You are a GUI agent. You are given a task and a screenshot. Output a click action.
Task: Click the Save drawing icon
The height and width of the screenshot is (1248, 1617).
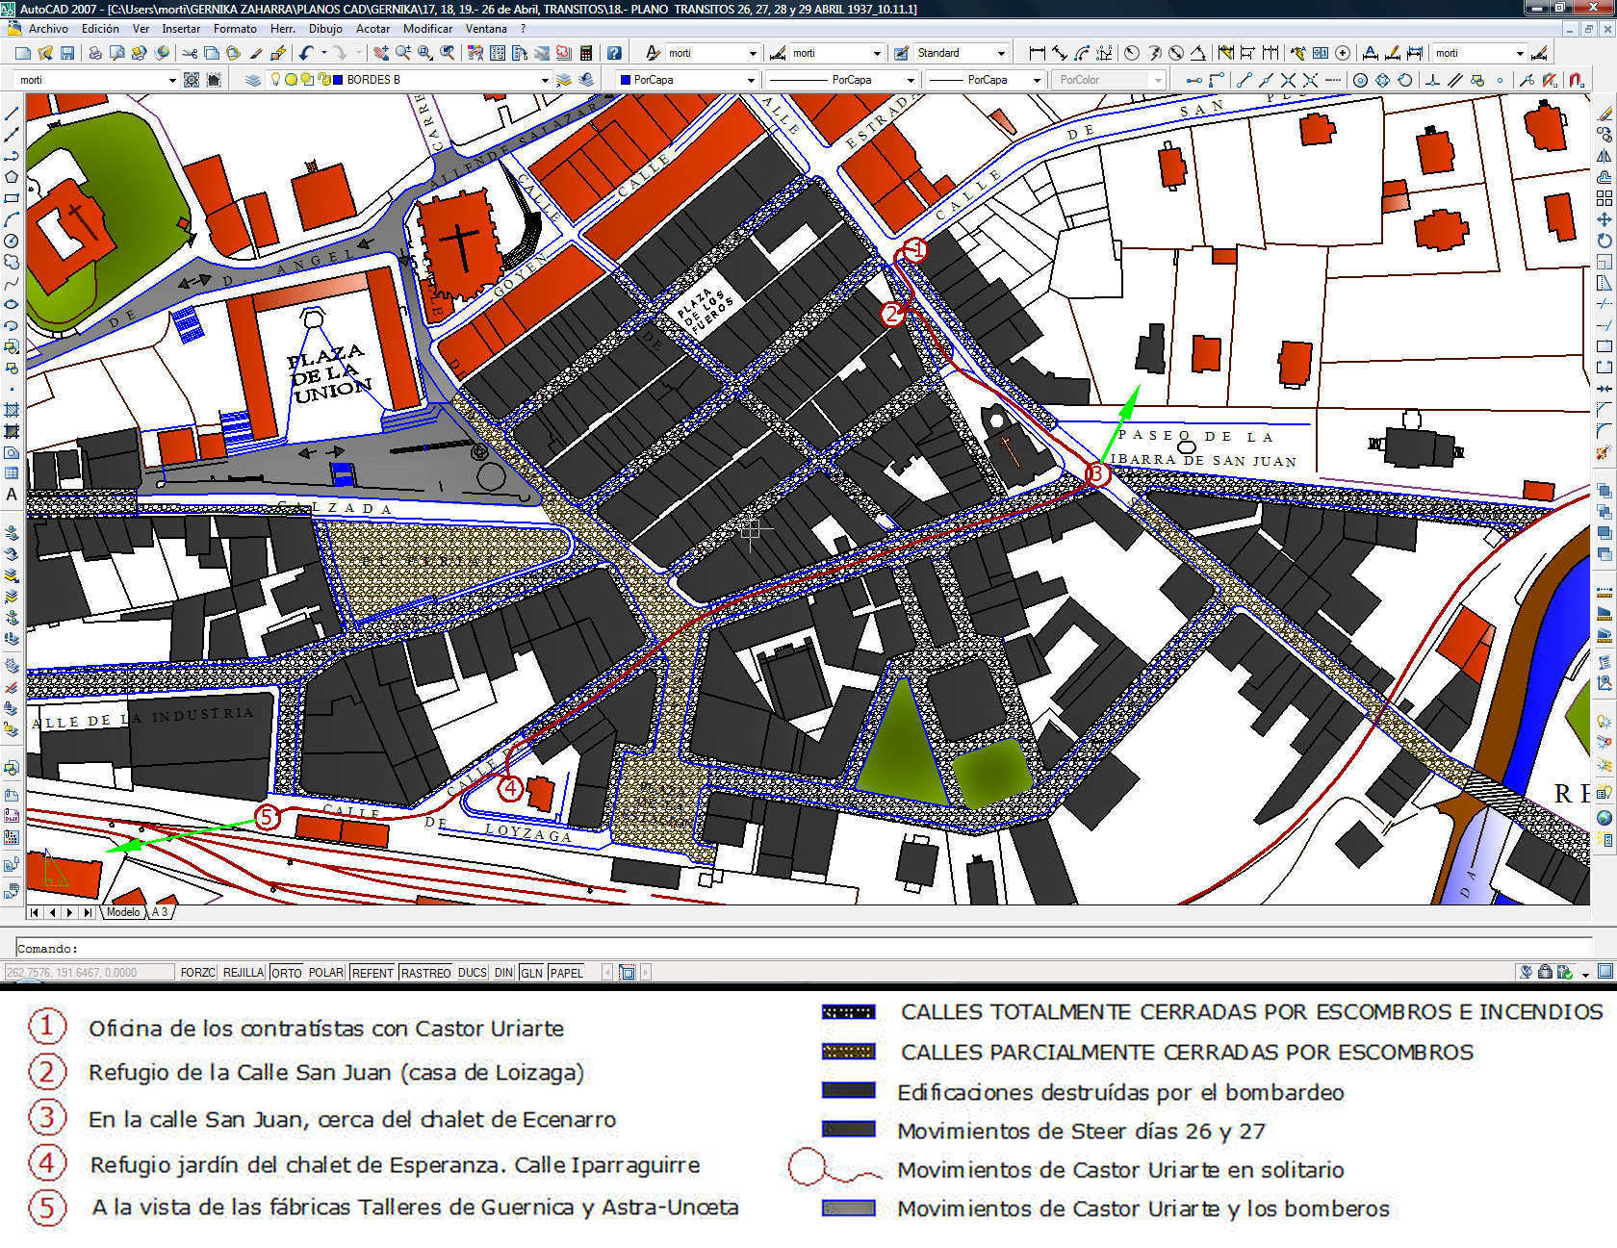pyautogui.click(x=67, y=53)
